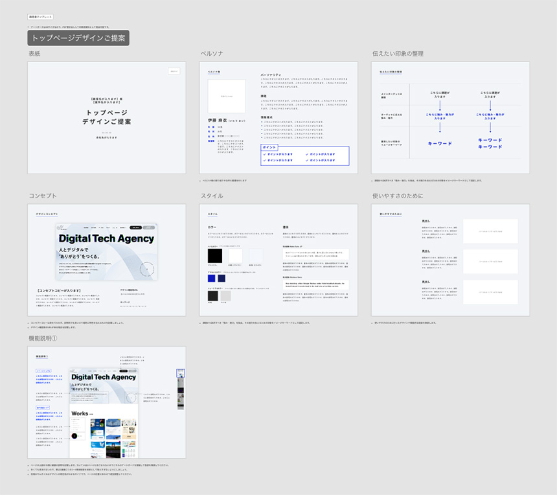Click the Works heading in the 機能説明 mockup
The width and height of the screenshot is (557, 495).
click(80, 413)
